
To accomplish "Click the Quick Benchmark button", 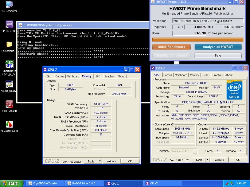I will tap(171, 47).
